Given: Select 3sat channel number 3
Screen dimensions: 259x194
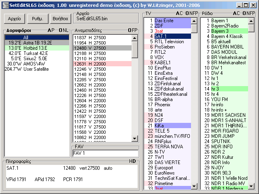Looking at the screenshot, I should click(168, 31).
